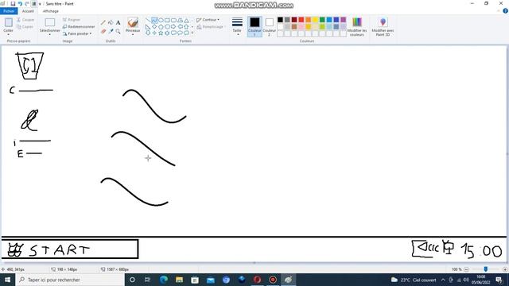Click the Taper ici pour rechercher box
Screen dimensions: 509x286
coord(70,280)
